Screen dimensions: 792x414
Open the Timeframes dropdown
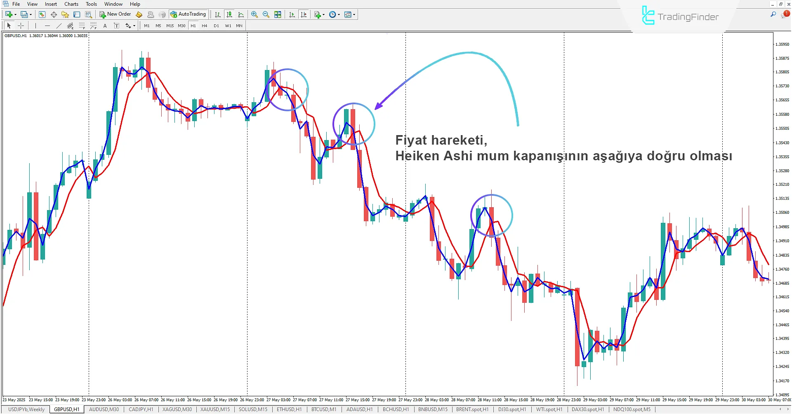click(x=333, y=14)
